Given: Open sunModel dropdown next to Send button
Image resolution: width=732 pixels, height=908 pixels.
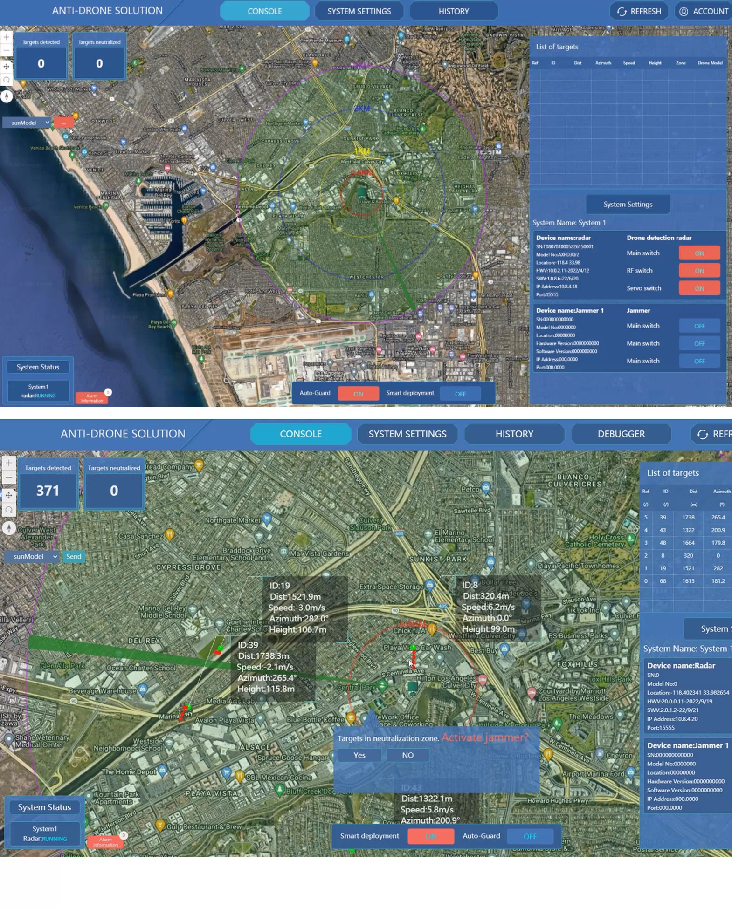Looking at the screenshot, I should (x=32, y=556).
